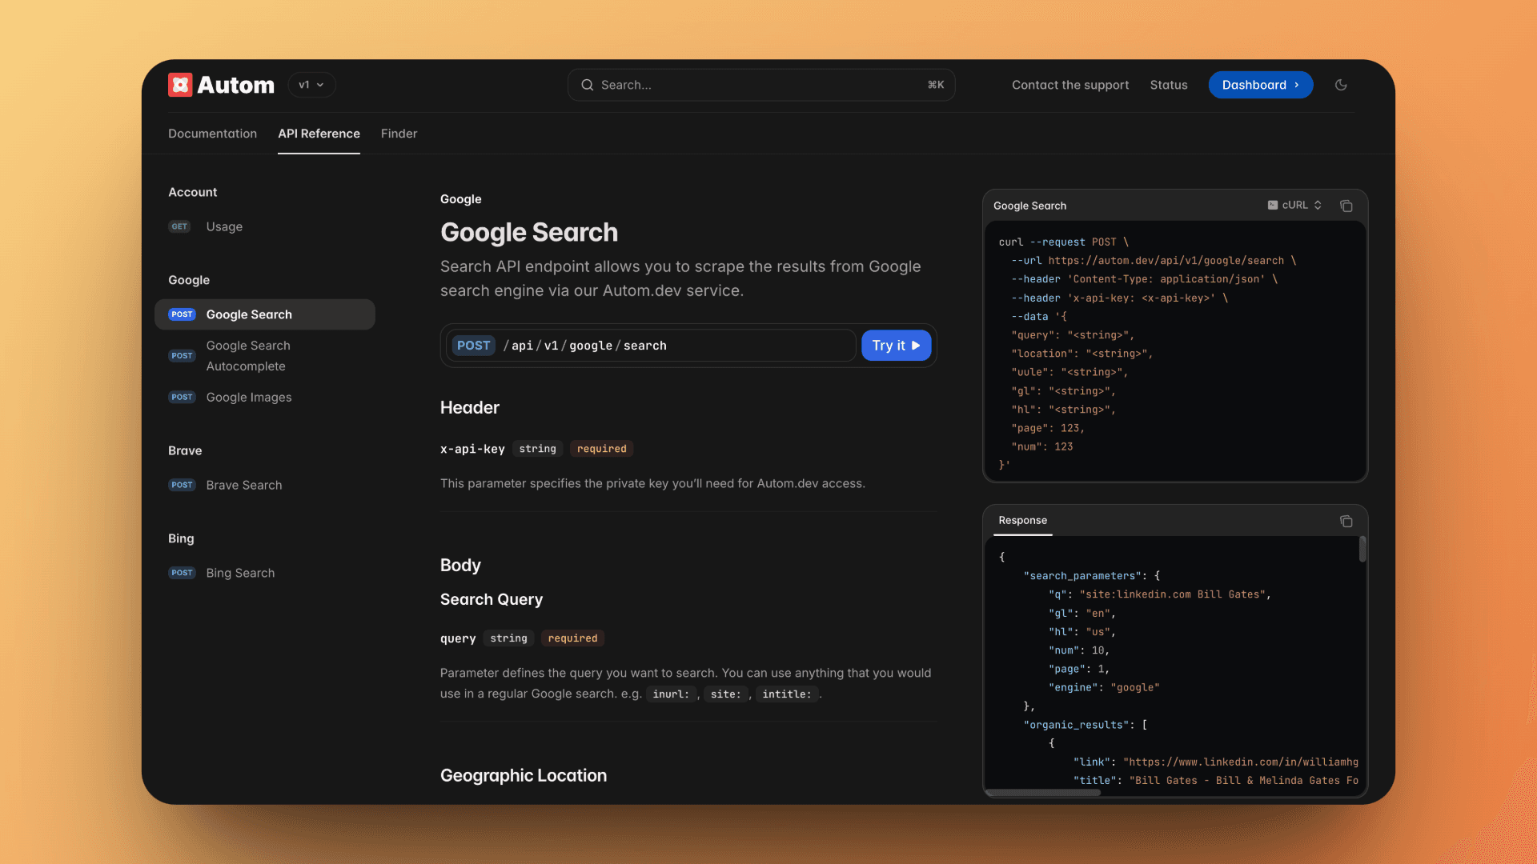Viewport: 1537px width, 864px height.
Task: Click the site: code tag
Action: [726, 694]
